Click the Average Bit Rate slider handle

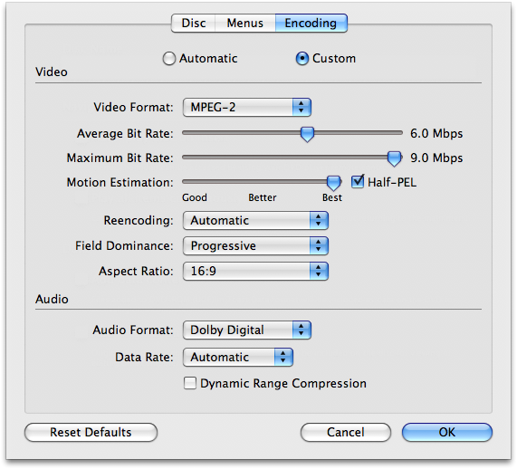(x=307, y=135)
